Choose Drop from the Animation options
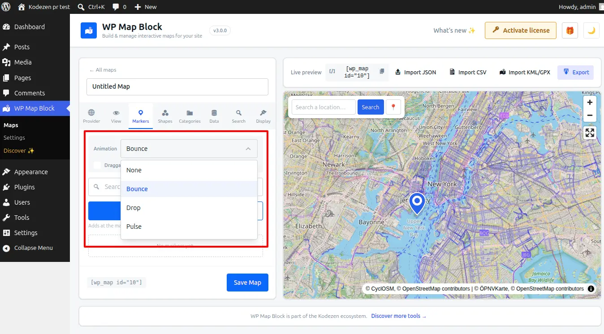The width and height of the screenshot is (604, 334). click(189, 208)
